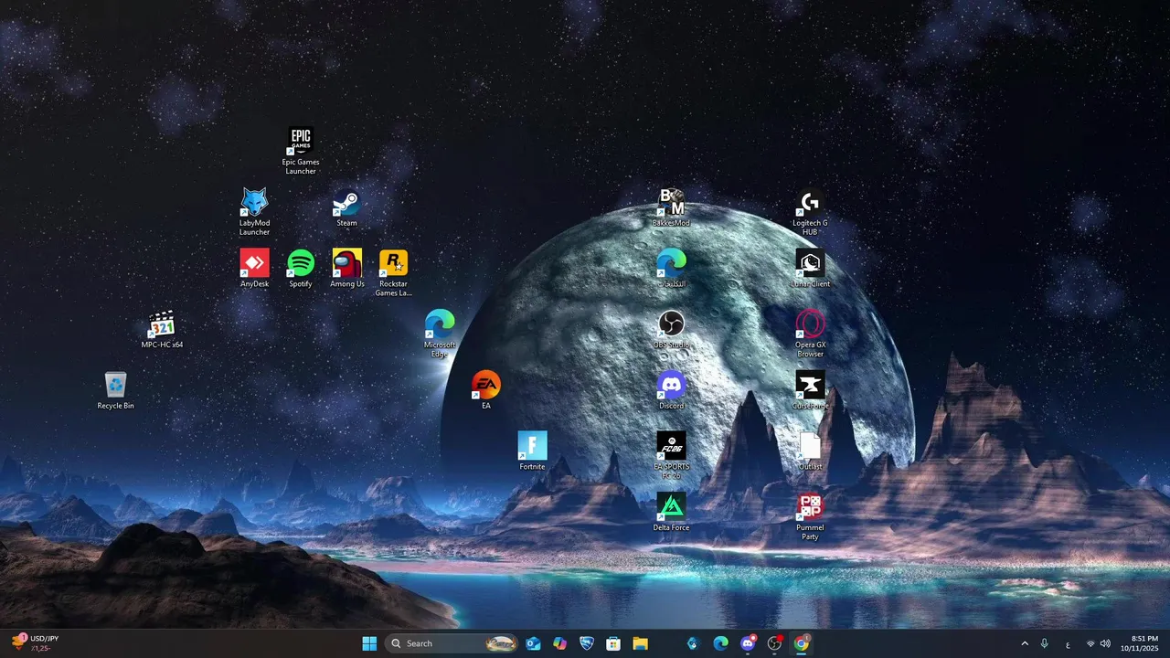This screenshot has width=1170, height=658.
Task: Click the Logitech G HUB desktop icon
Action: coord(810,212)
